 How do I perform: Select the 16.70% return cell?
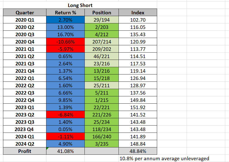(66, 34)
